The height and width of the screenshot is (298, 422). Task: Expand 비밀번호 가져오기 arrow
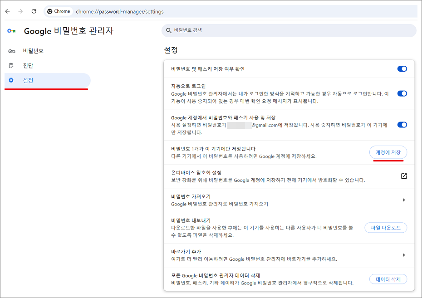[404, 200]
